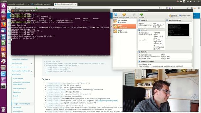Switch to Formación, consultoría browser tab

pyautogui.click(x=18, y=4)
